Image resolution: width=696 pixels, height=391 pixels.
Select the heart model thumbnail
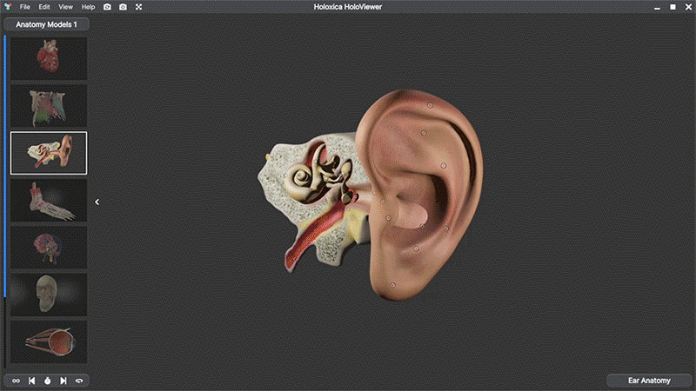point(49,58)
